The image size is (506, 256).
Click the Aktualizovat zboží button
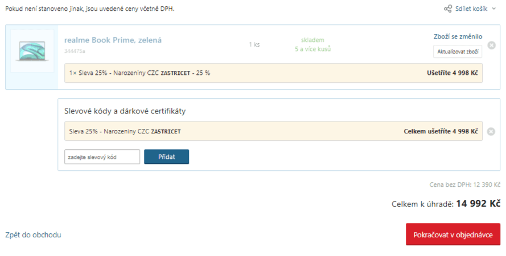pyautogui.click(x=458, y=52)
